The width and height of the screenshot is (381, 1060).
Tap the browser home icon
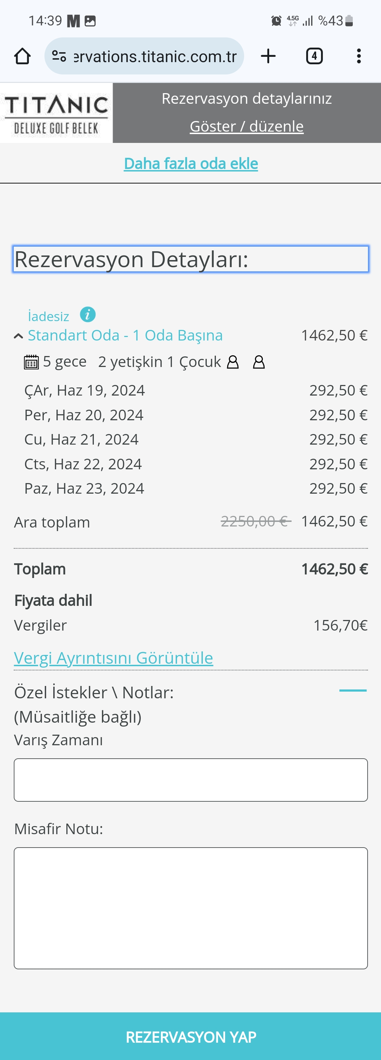tap(22, 56)
